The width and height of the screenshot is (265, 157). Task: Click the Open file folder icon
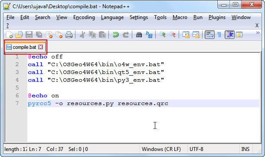(x=19, y=35)
